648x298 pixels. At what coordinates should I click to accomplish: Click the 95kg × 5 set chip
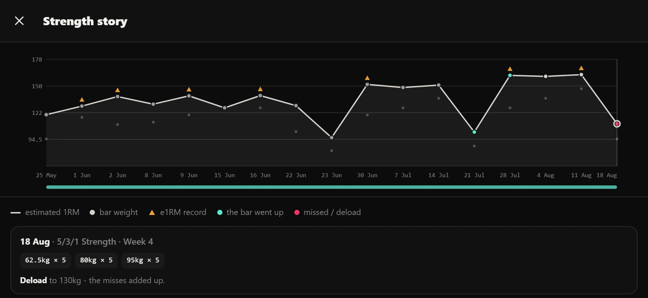(143, 260)
